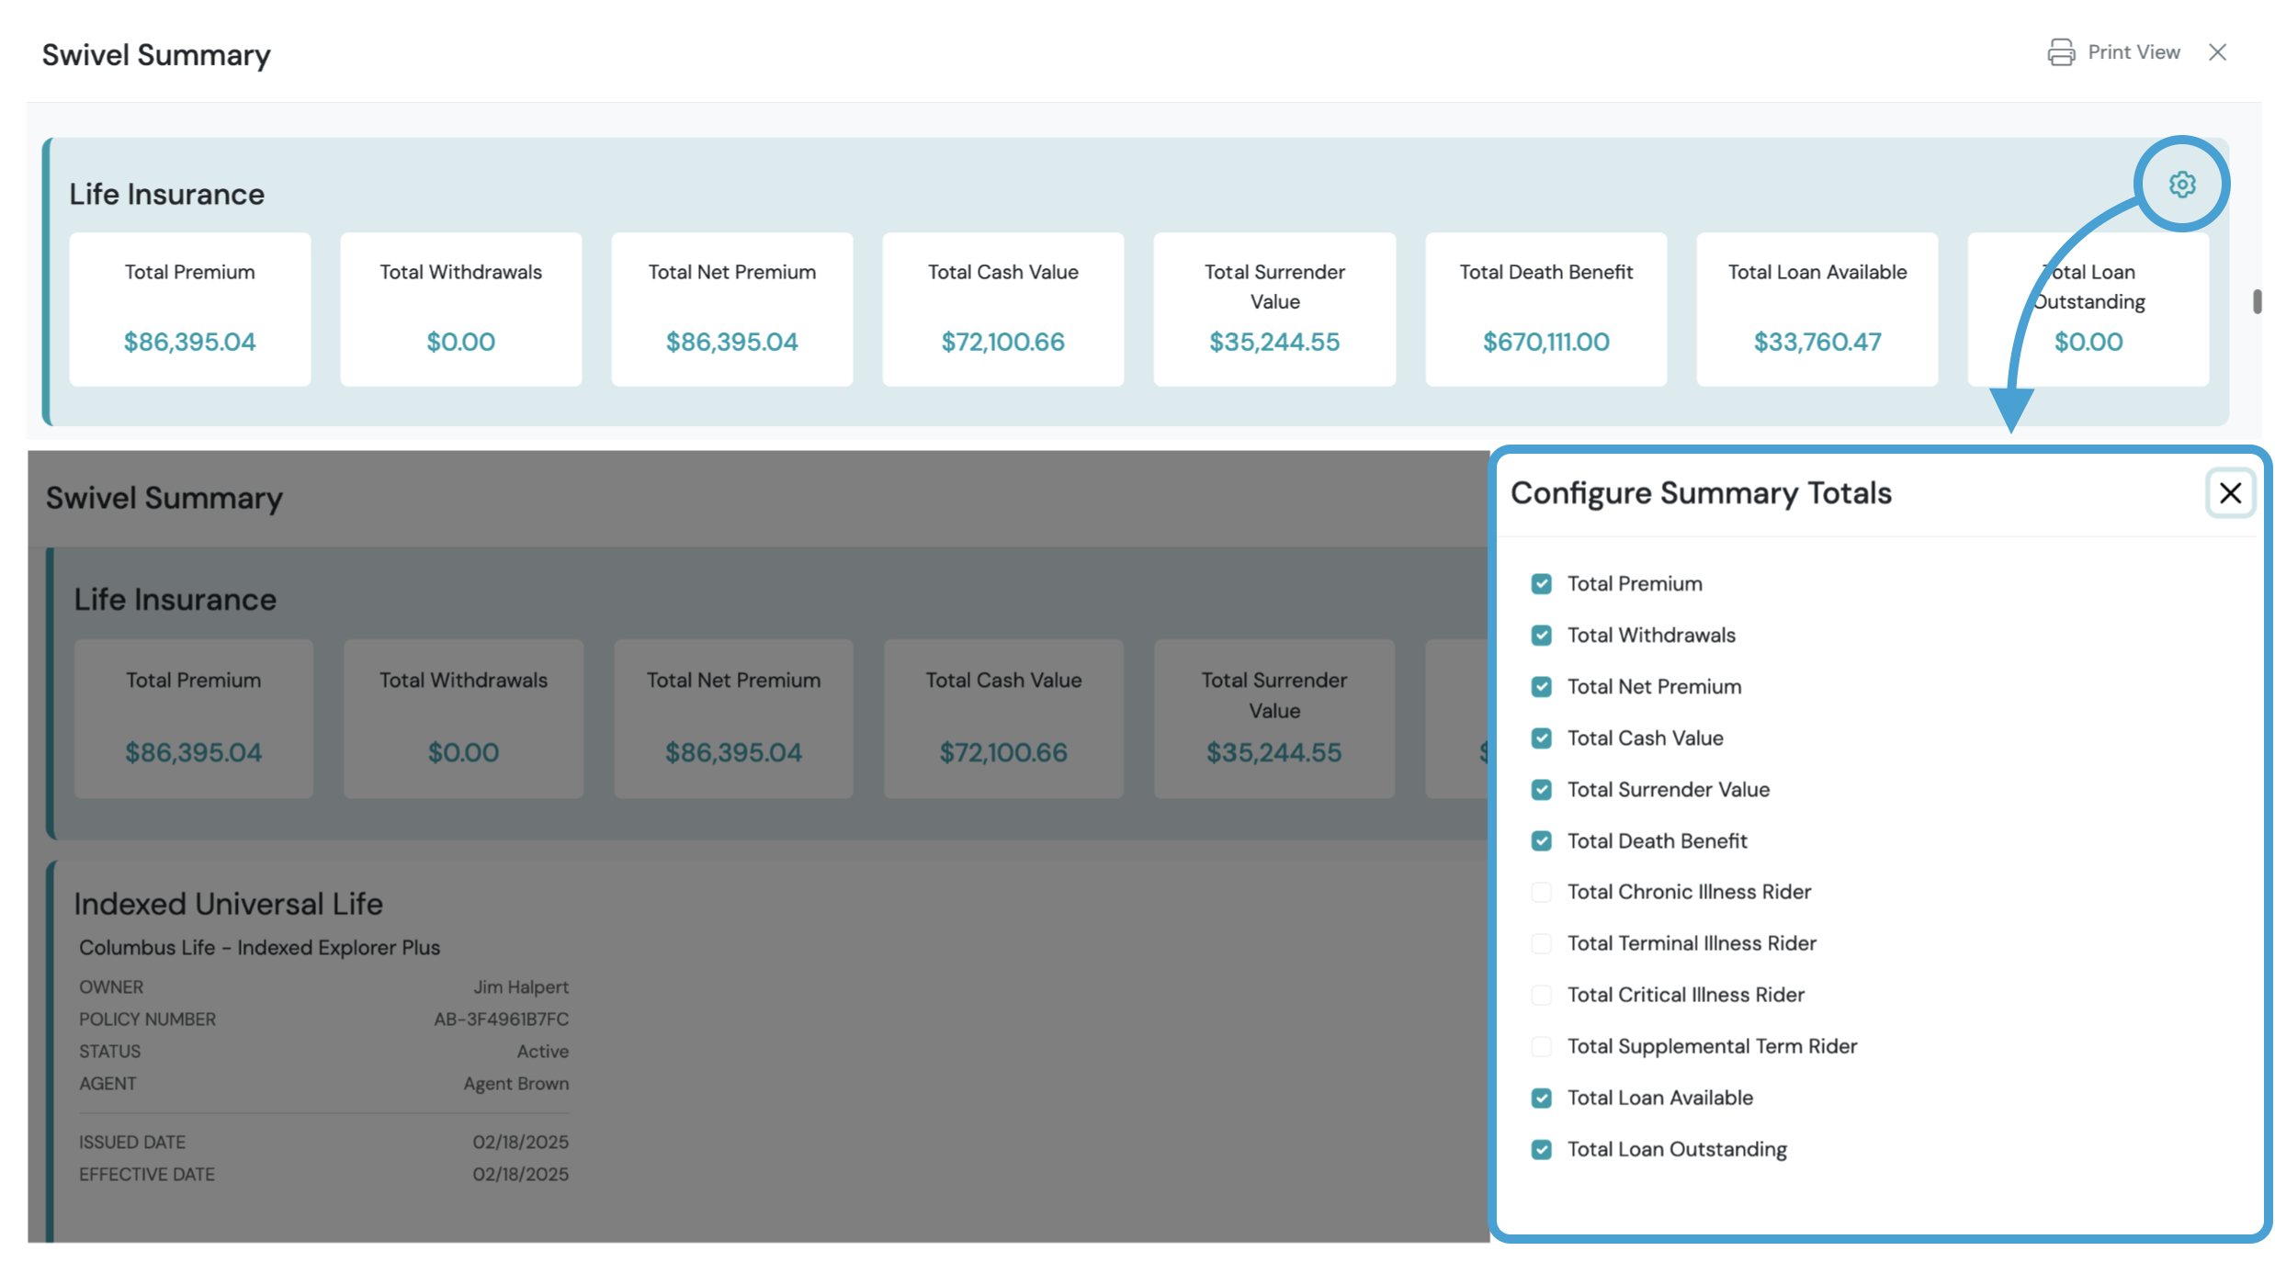The height and width of the screenshot is (1262, 2275).
Task: Click Configure Summary Totals heading
Action: [x=1701, y=493]
